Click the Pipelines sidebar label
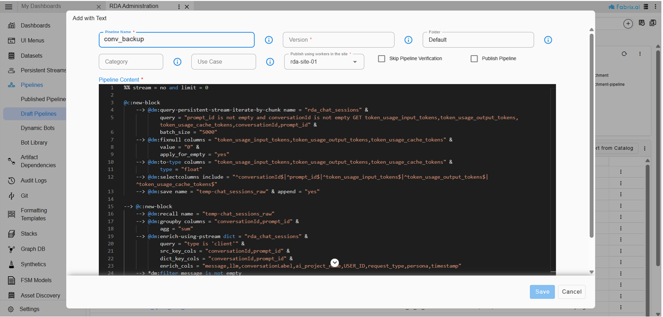This screenshot has height=317, width=663. pyautogui.click(x=32, y=85)
